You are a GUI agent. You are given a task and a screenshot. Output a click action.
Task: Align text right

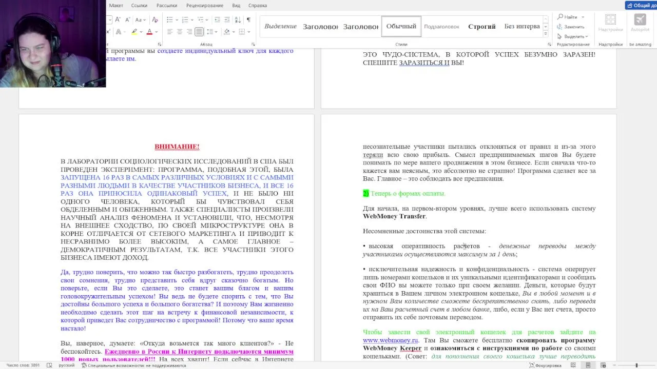coord(189,32)
